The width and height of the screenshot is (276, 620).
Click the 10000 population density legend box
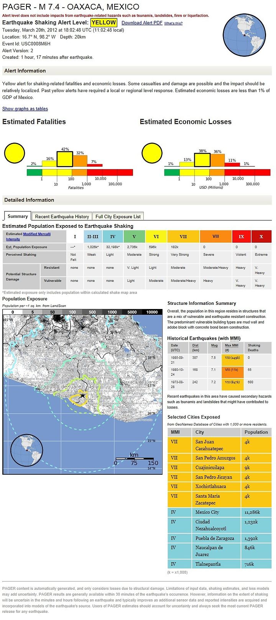(152, 312)
